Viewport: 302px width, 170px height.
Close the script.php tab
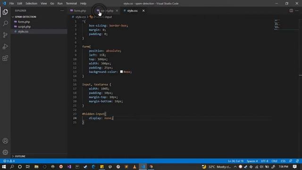pyautogui.click(x=117, y=10)
